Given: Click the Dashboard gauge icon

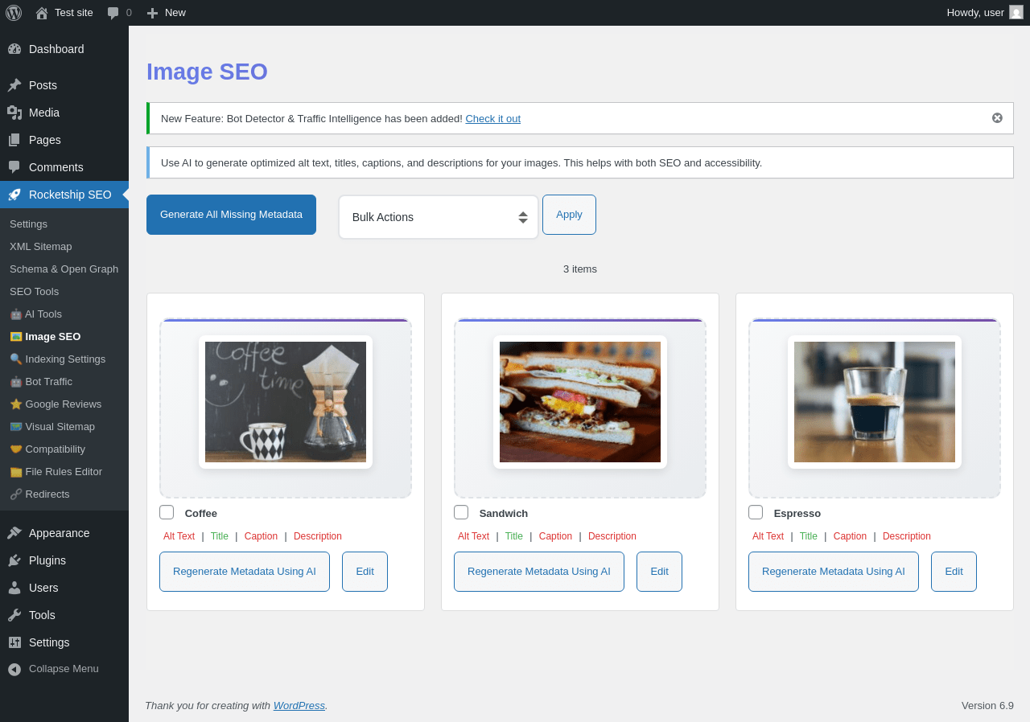Looking at the screenshot, I should click(x=14, y=49).
